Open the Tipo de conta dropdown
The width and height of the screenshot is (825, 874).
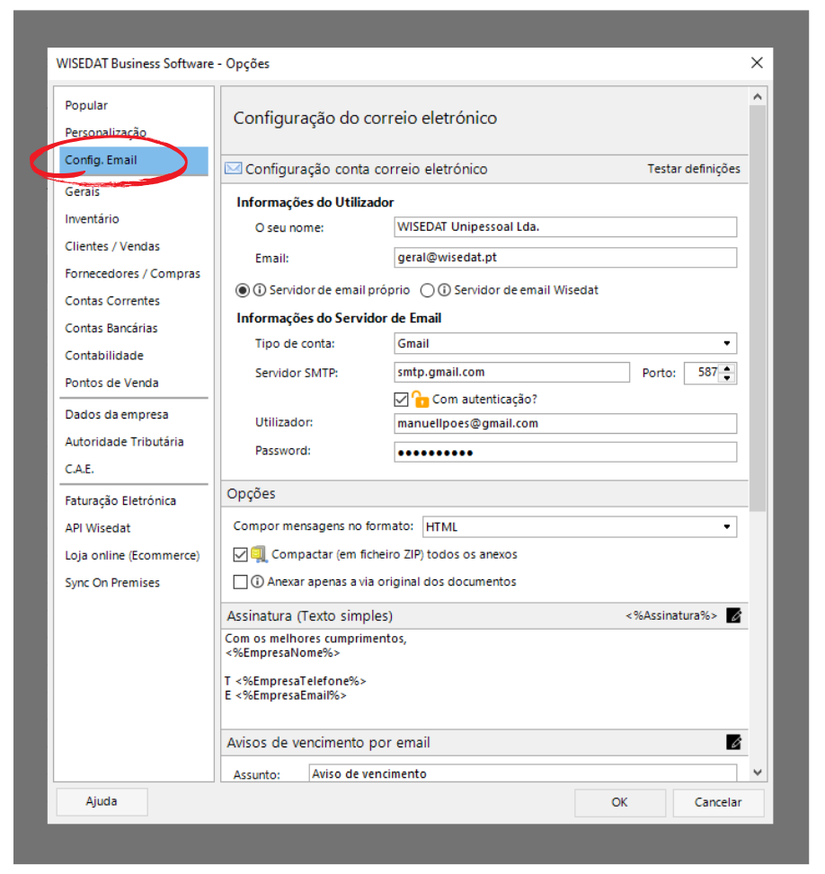pos(565,343)
